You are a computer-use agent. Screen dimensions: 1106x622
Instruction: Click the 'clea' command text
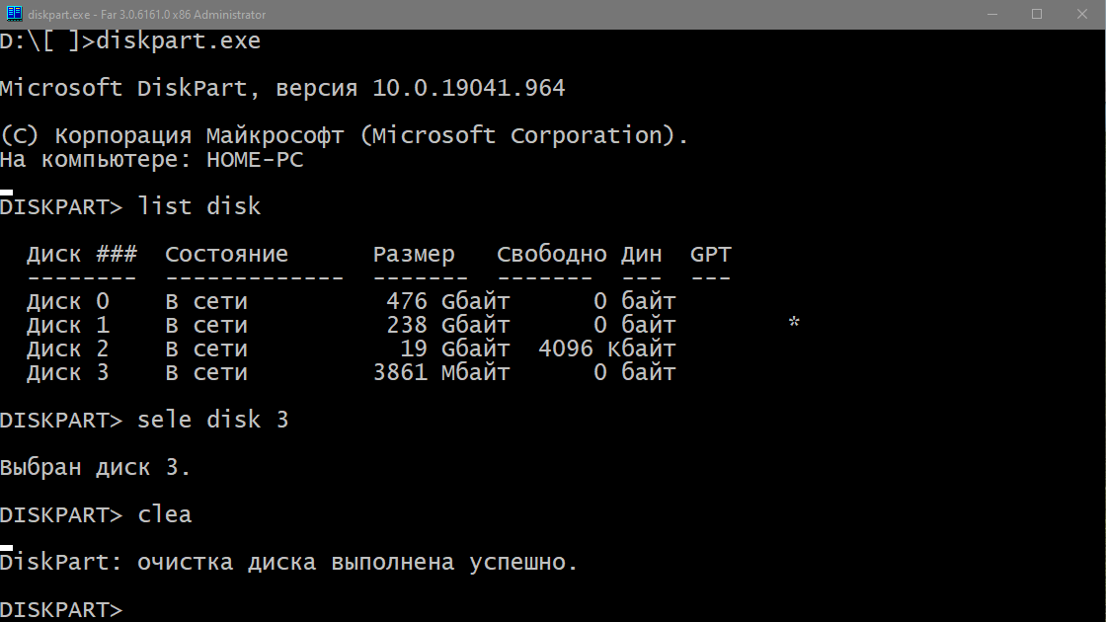click(x=165, y=514)
